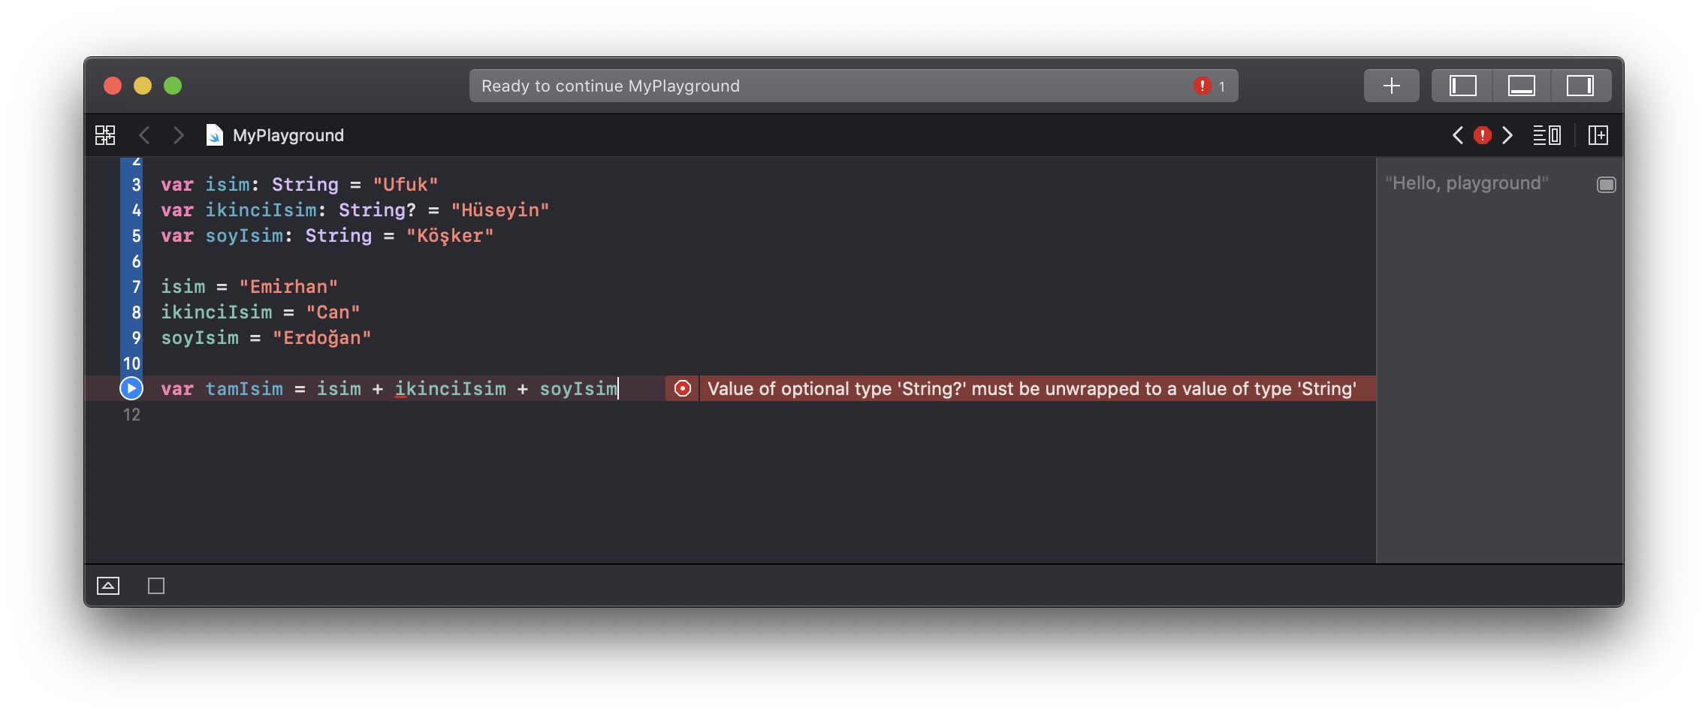
Task: Jump to next issue arrow
Action: tap(1507, 135)
